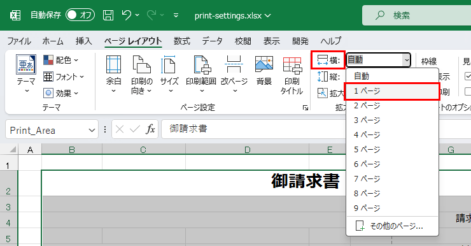Select column B header
471x246 pixels.
coord(72,150)
